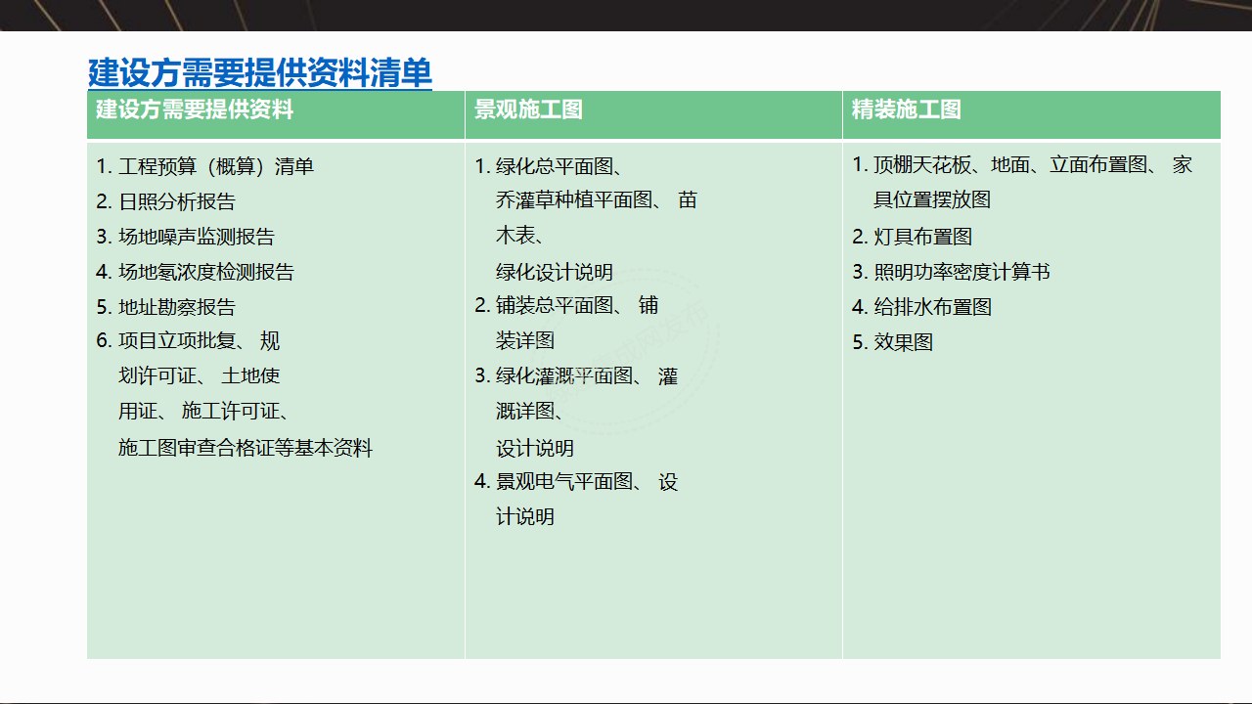Viewport: 1252px width, 704px height.
Task: Click the line 绿化设计说明
Action: 555,272
